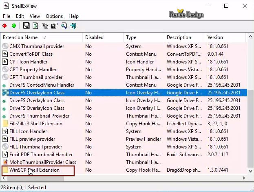
Task: Click the Copy Selected Items toolbar icon
Action: (x=45, y=26)
